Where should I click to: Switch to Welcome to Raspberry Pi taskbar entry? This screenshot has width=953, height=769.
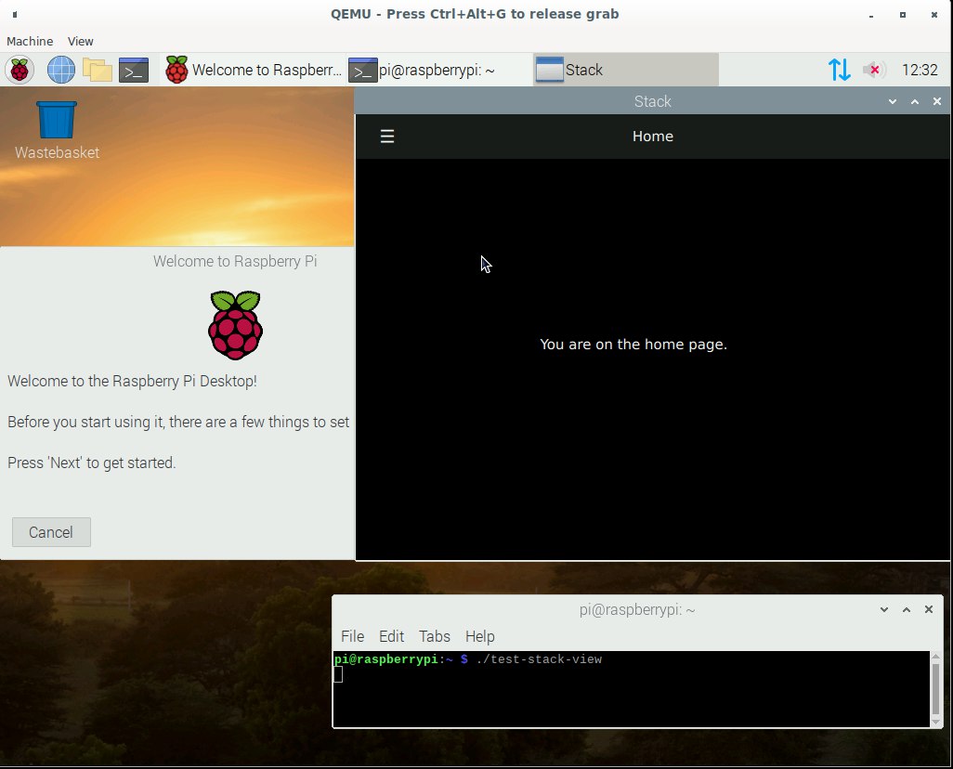coord(255,70)
